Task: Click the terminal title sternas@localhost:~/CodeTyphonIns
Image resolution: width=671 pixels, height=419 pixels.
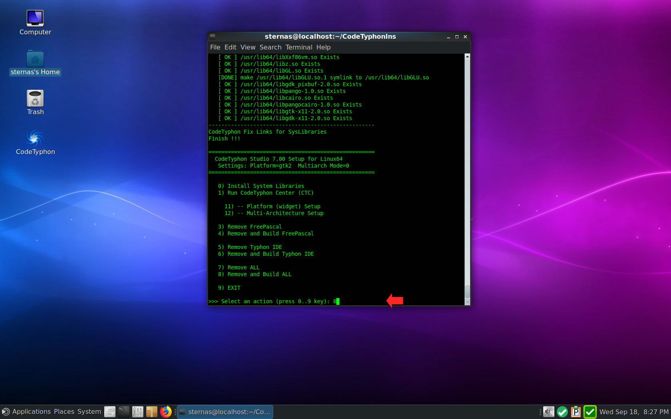Action: [x=330, y=36]
